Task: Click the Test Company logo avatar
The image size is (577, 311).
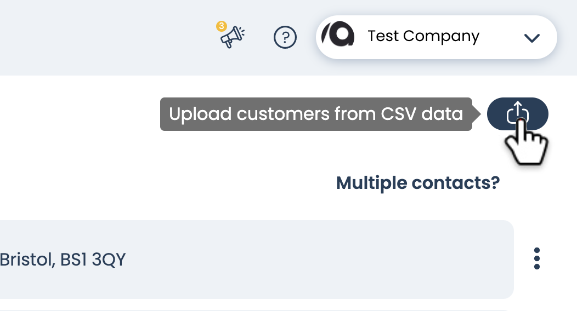Action: coord(338,37)
